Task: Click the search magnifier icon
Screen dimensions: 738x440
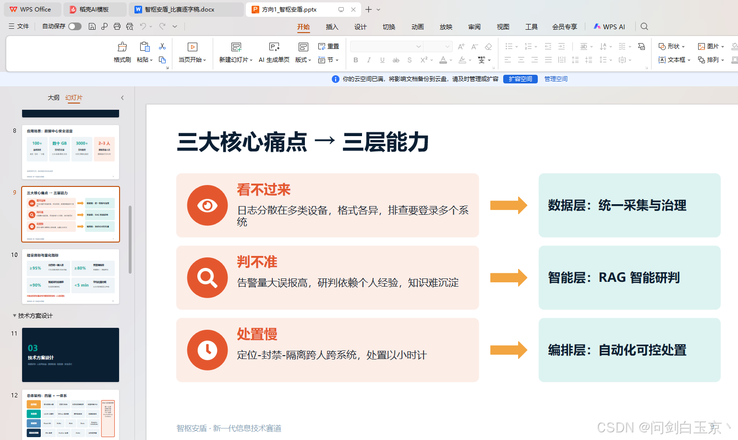Action: point(644,27)
